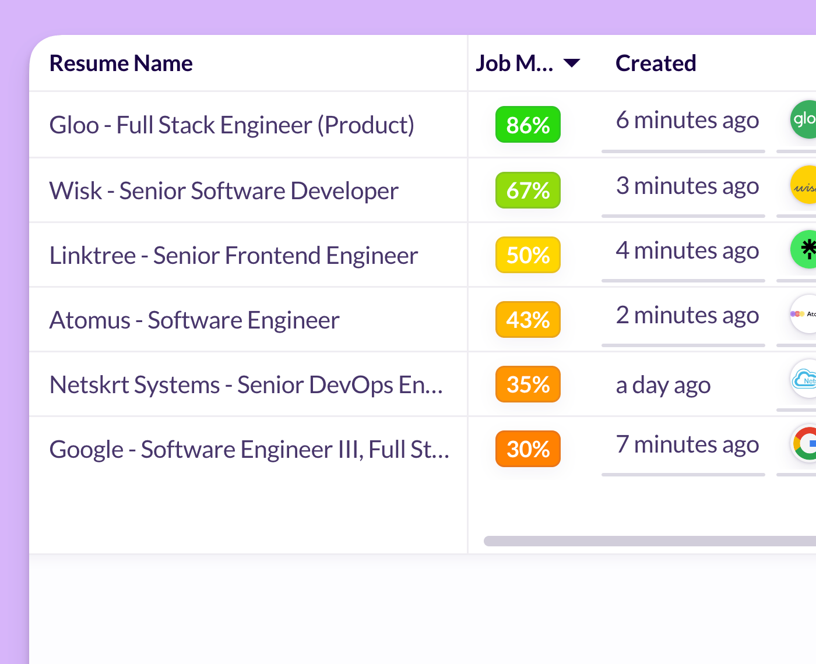Screen dimensions: 816x664
Task: Click the orange 30% match badge
Action: 528,449
